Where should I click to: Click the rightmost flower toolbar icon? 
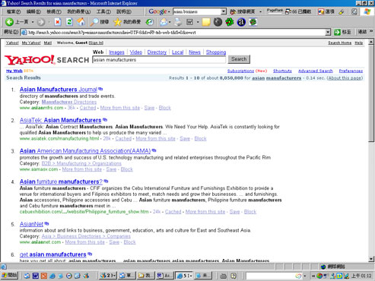[253, 22]
